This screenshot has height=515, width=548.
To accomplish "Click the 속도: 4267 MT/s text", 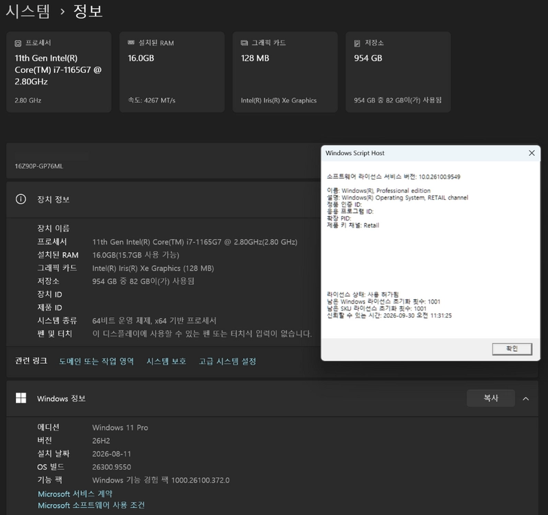I will [x=152, y=101].
